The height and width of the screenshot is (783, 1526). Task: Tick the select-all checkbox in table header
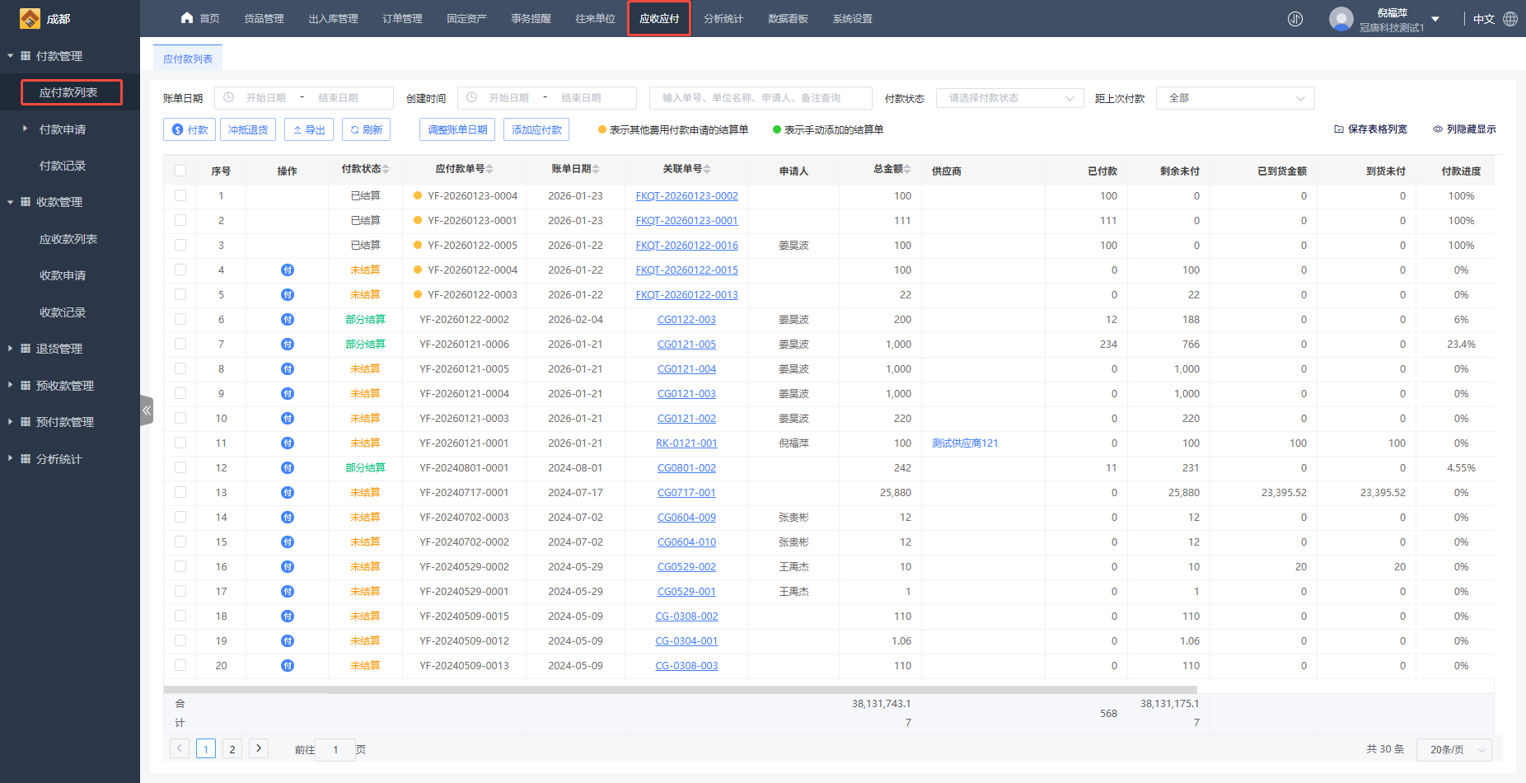(180, 171)
